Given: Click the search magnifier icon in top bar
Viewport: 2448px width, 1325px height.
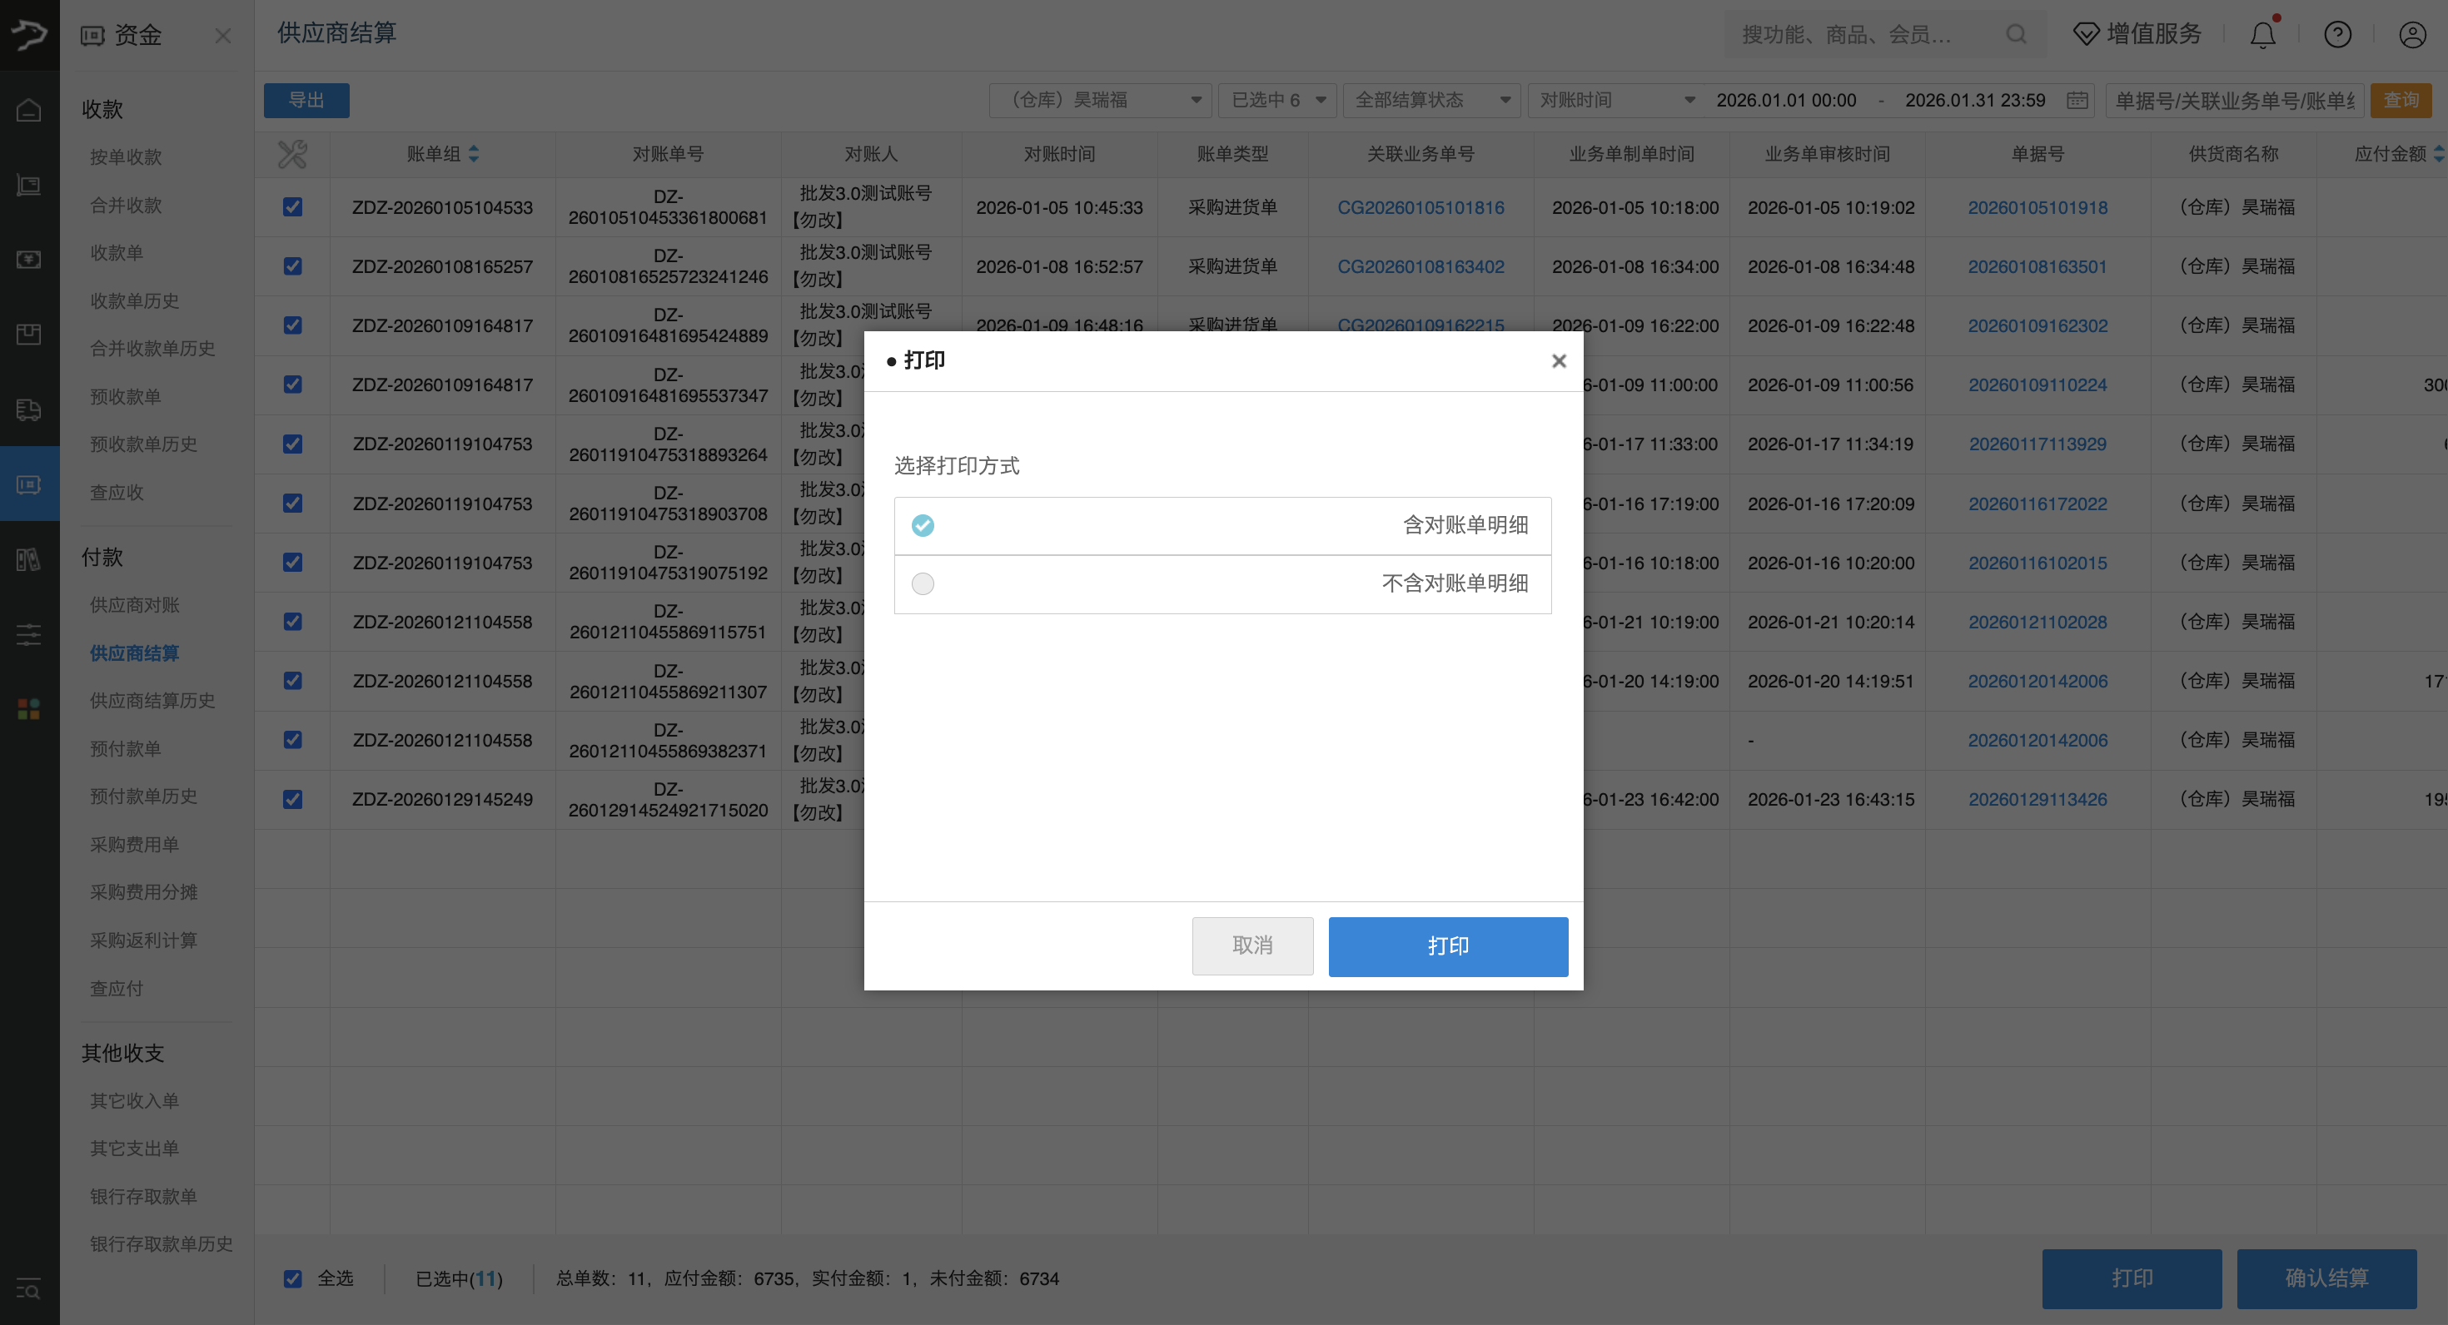Looking at the screenshot, I should tap(2016, 35).
